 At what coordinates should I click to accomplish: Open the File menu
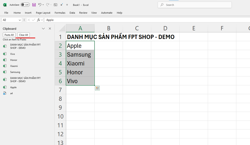point(6,13)
